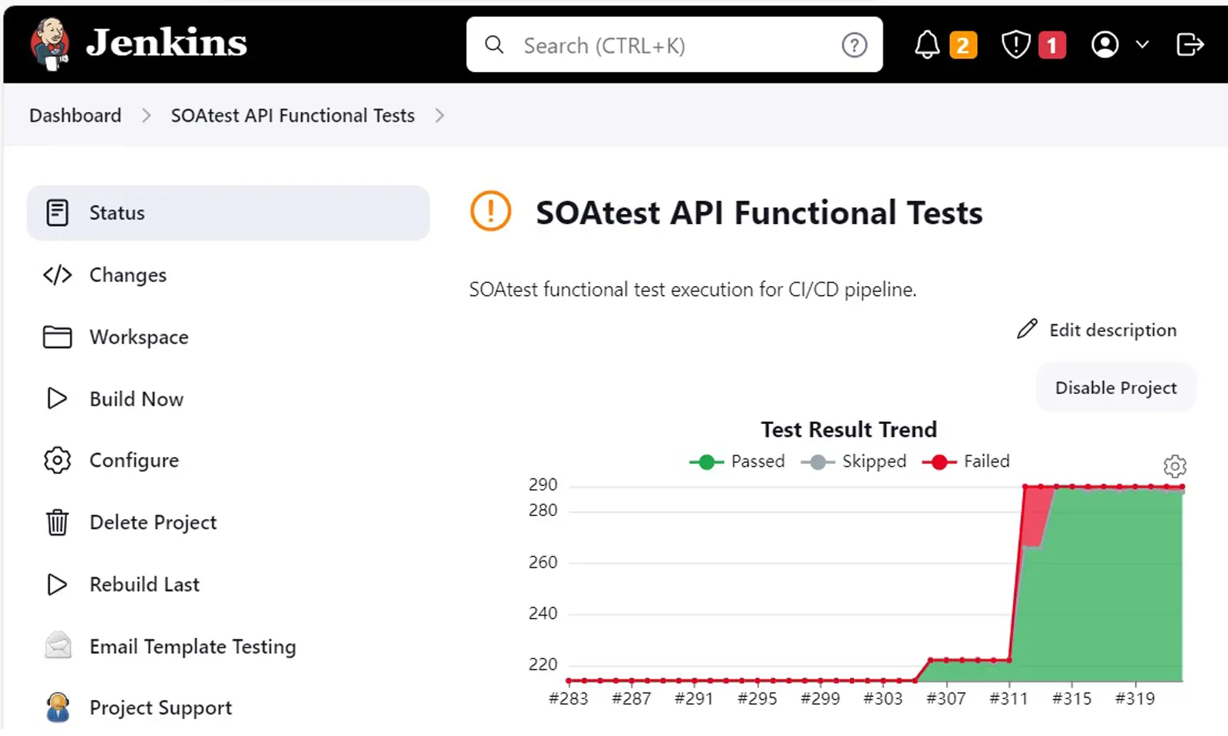Open the Jenkins home title link
1228x736 pixels.
click(x=167, y=43)
